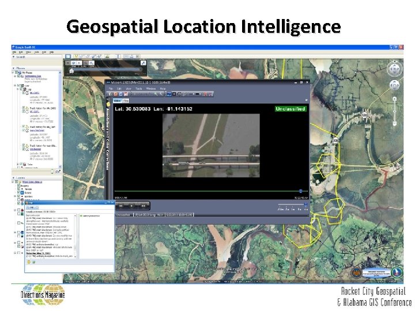Click the red calendar icon in video toolbar

(126, 94)
